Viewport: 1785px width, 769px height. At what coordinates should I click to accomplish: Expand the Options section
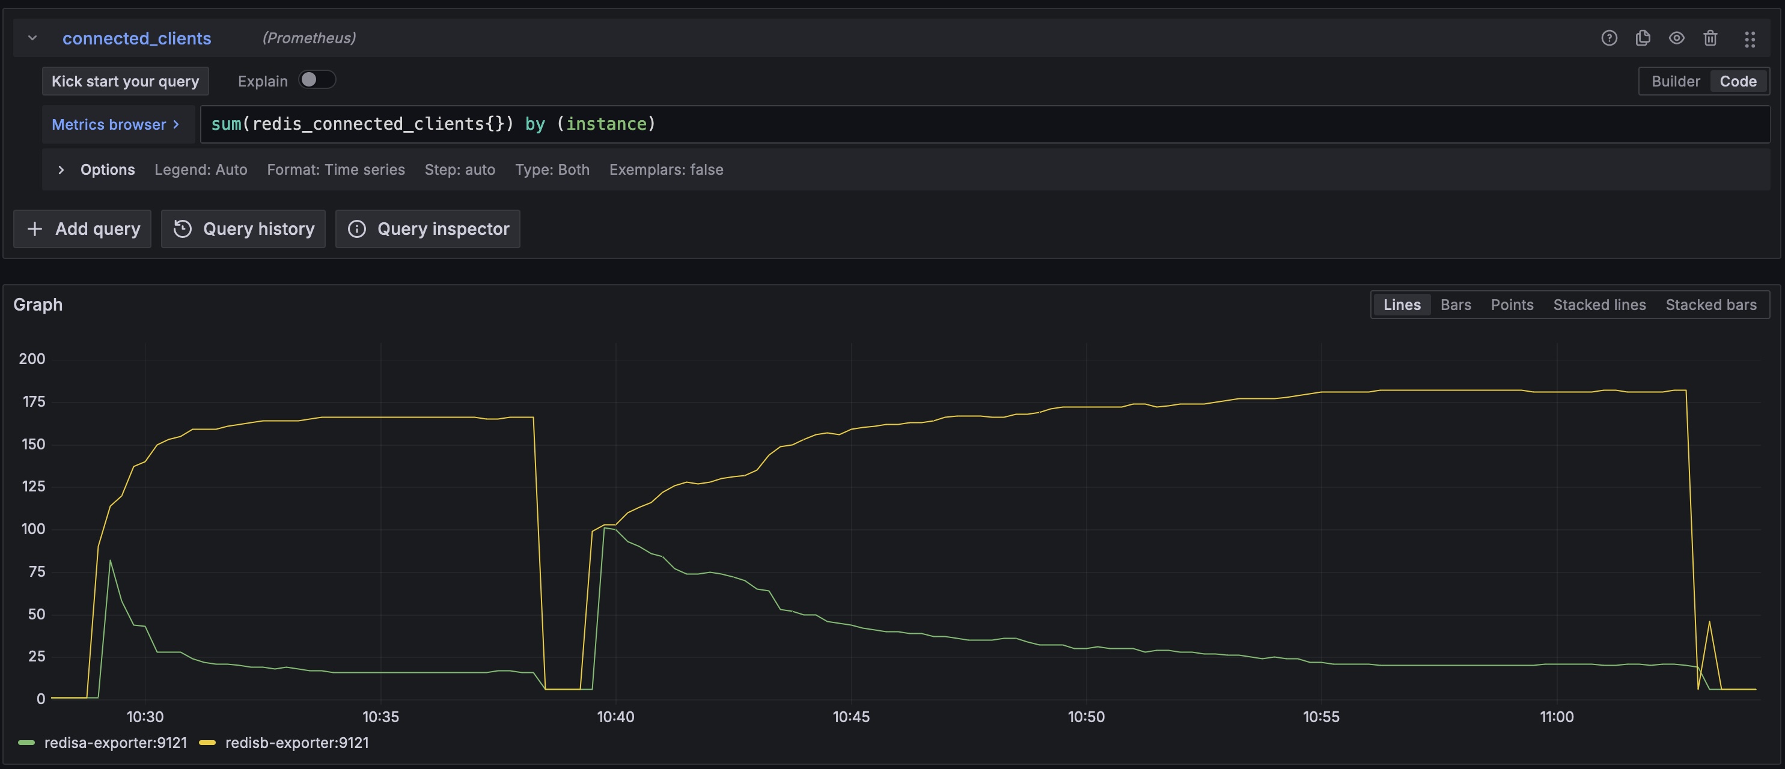61,170
